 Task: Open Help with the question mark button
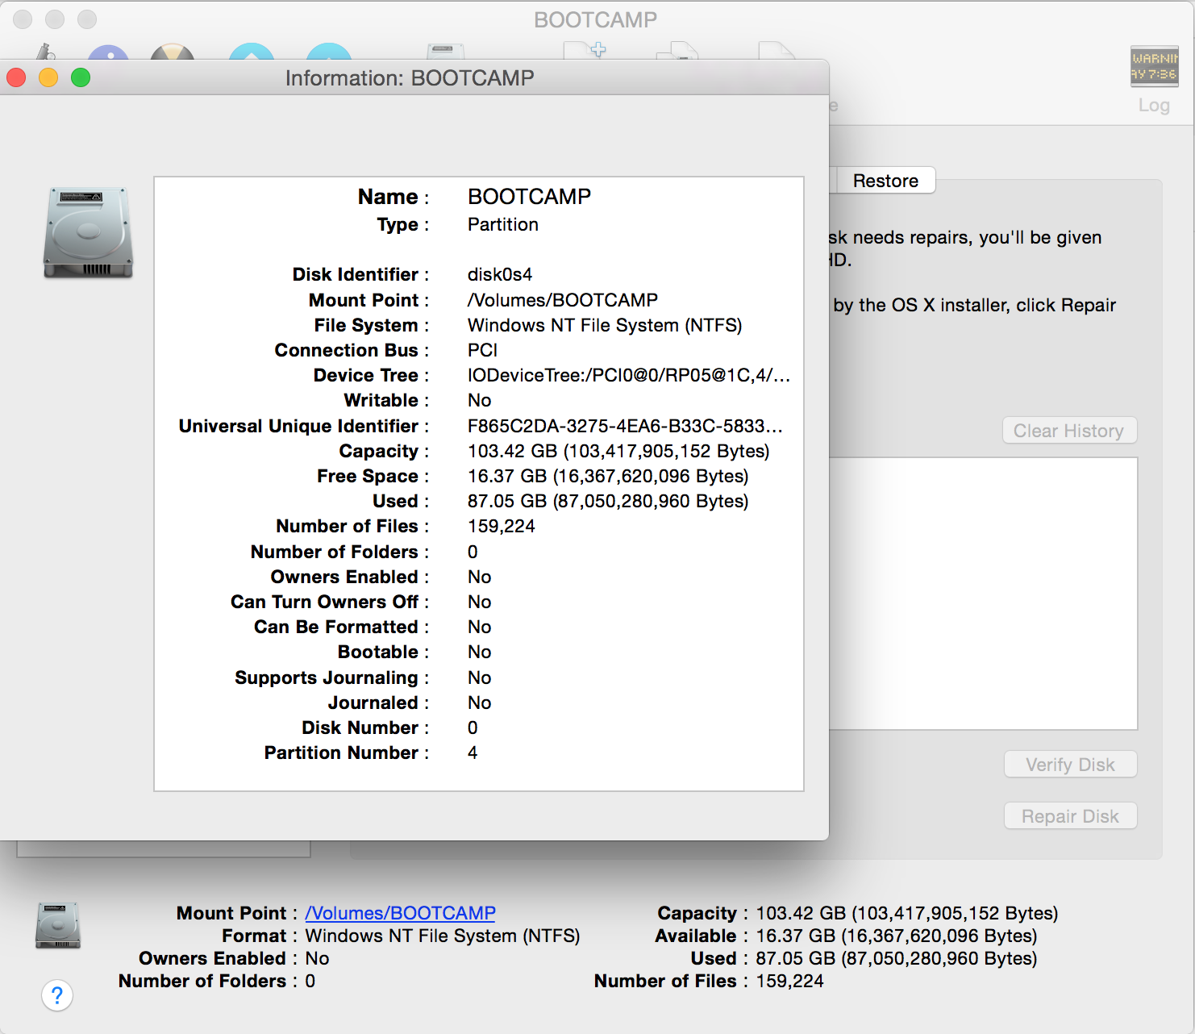[57, 995]
